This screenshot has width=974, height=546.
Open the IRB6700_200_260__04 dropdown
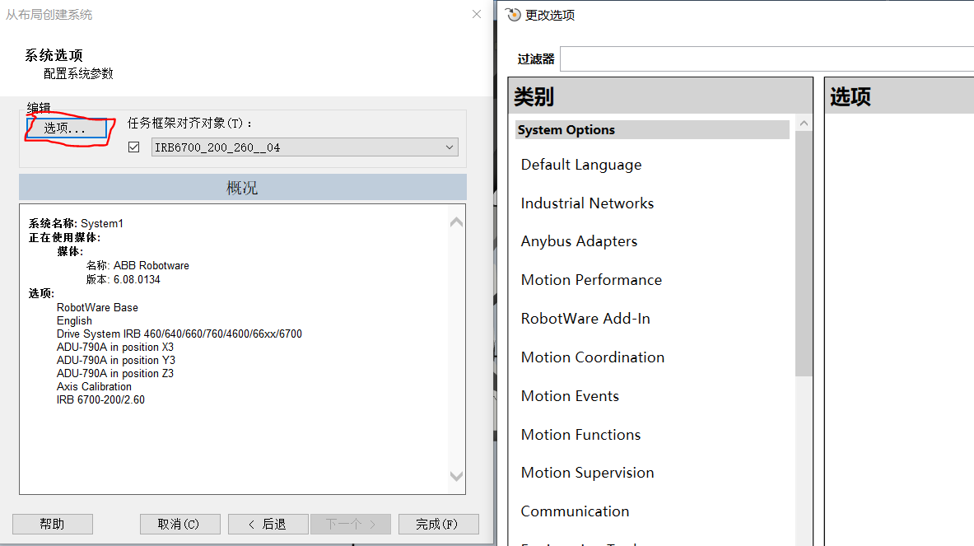tap(305, 147)
